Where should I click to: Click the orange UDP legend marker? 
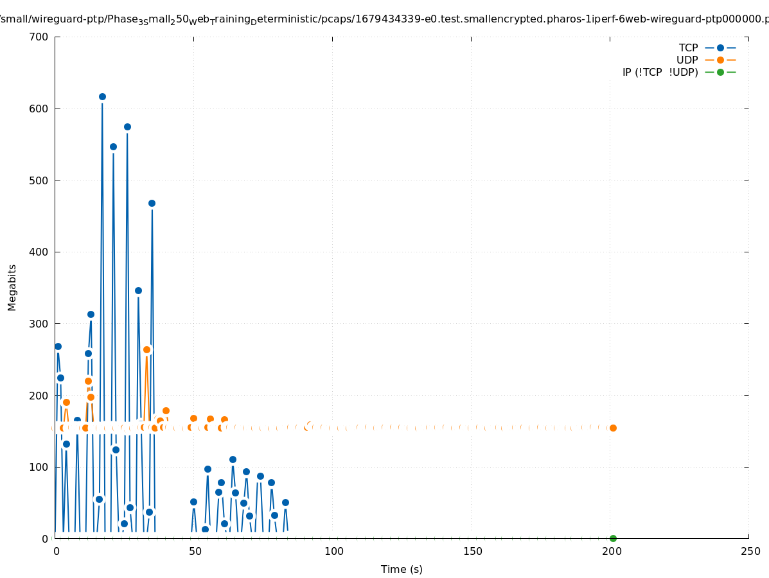point(720,60)
